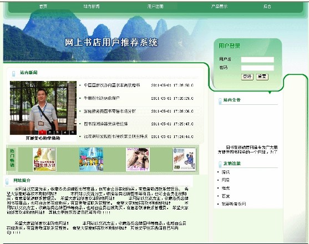This screenshot has width=309, height=244.
Task: Go to 首页 in the top navigation
Action: [x=43, y=6]
